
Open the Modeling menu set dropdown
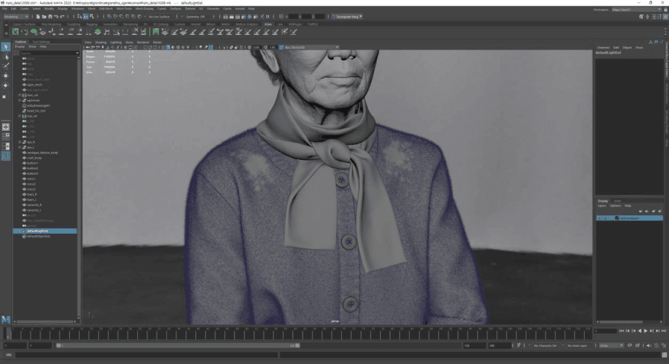tap(16, 16)
